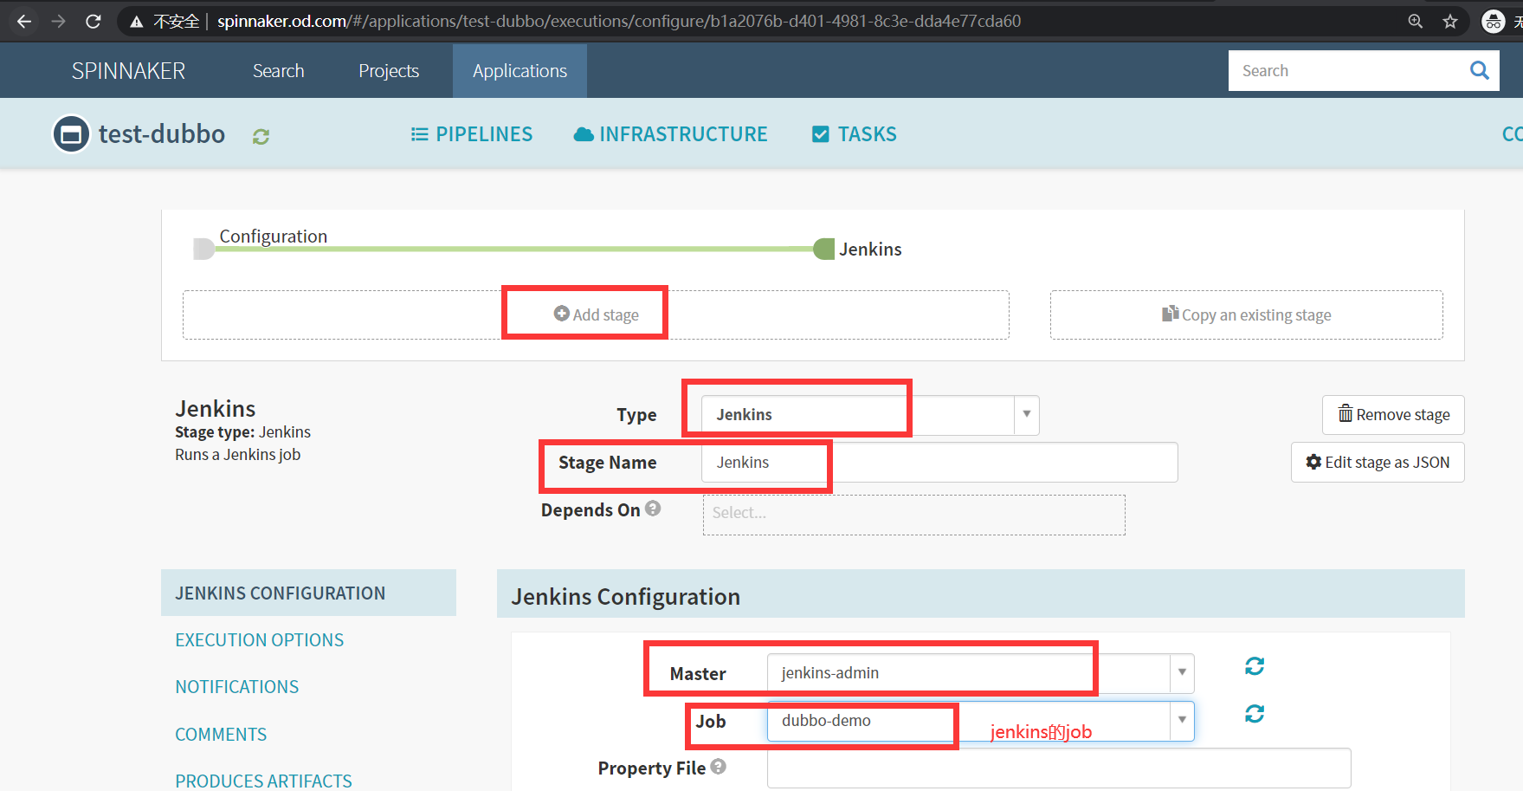This screenshot has height=791, width=1523.
Task: Refresh the test-dubbo application data icon
Action: pyautogui.click(x=261, y=136)
